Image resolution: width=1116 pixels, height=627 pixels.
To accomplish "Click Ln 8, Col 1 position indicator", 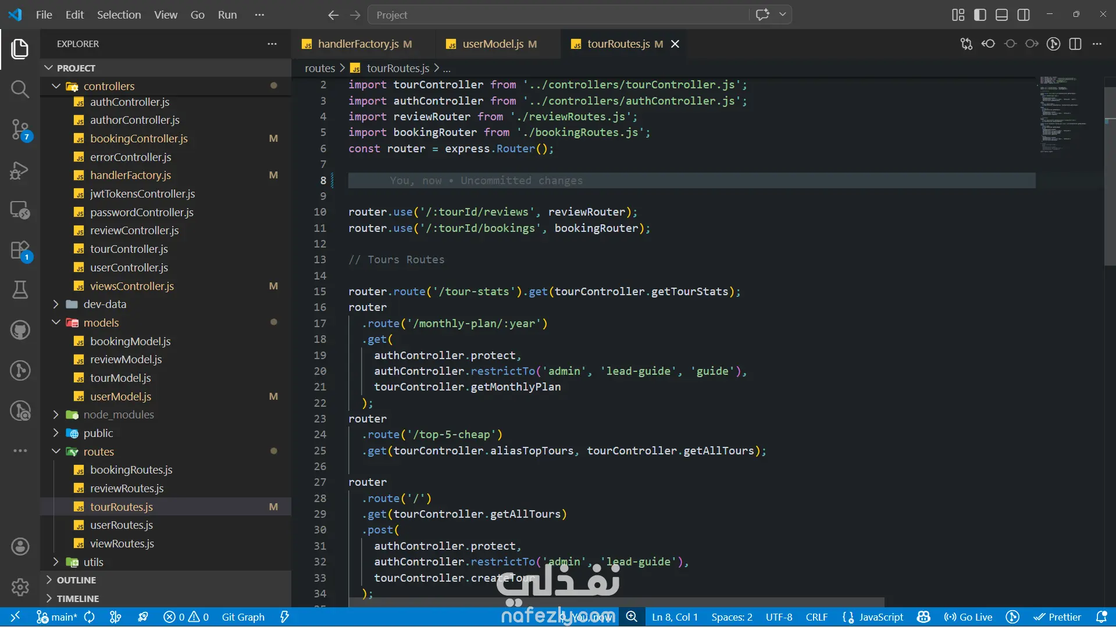I will (x=675, y=617).
